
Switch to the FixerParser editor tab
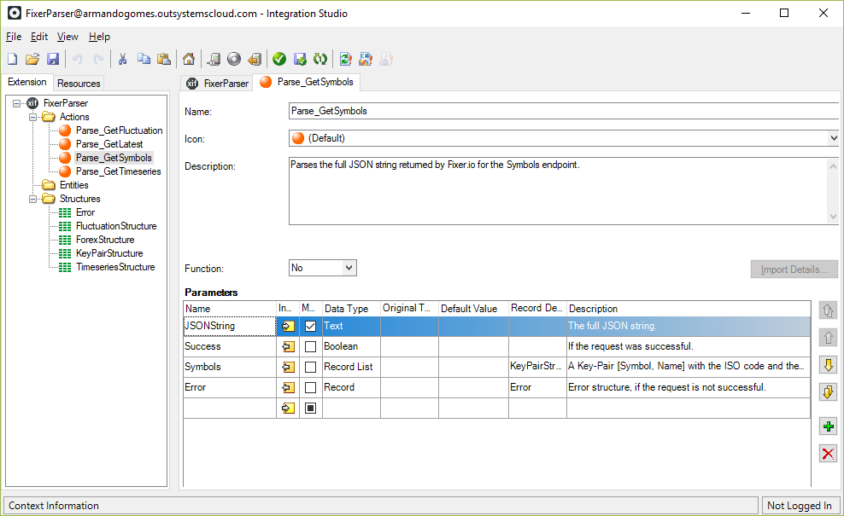click(218, 84)
